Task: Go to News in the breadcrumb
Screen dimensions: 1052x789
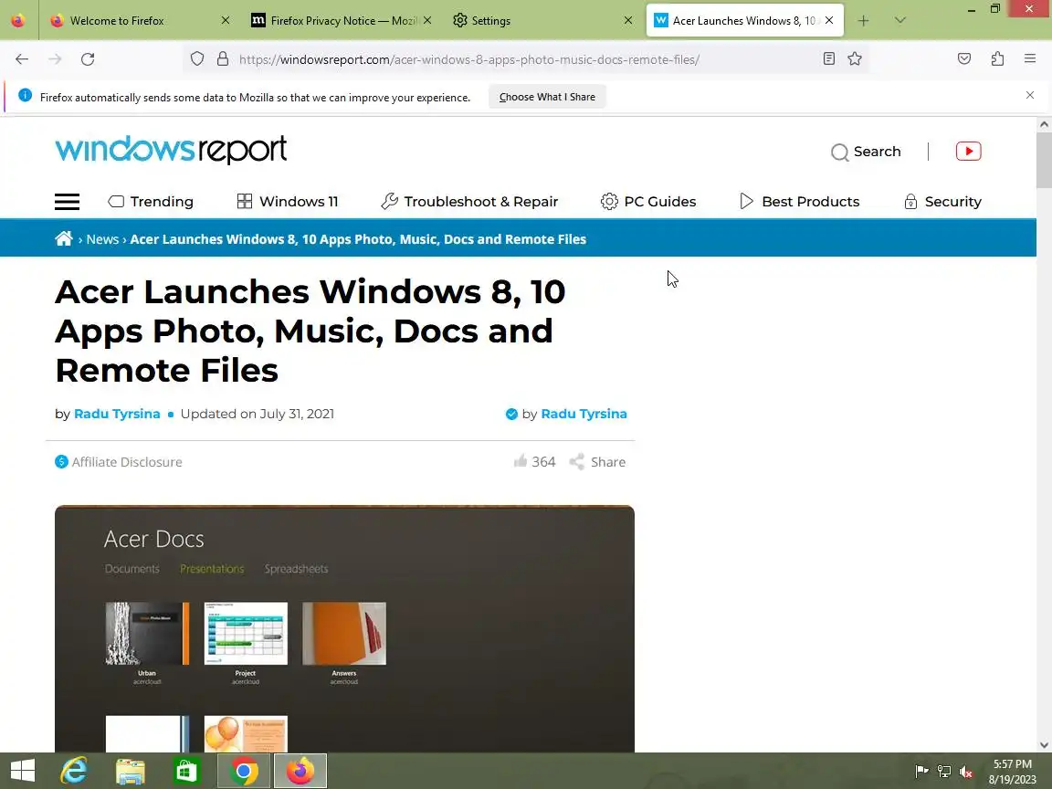Action: click(102, 239)
